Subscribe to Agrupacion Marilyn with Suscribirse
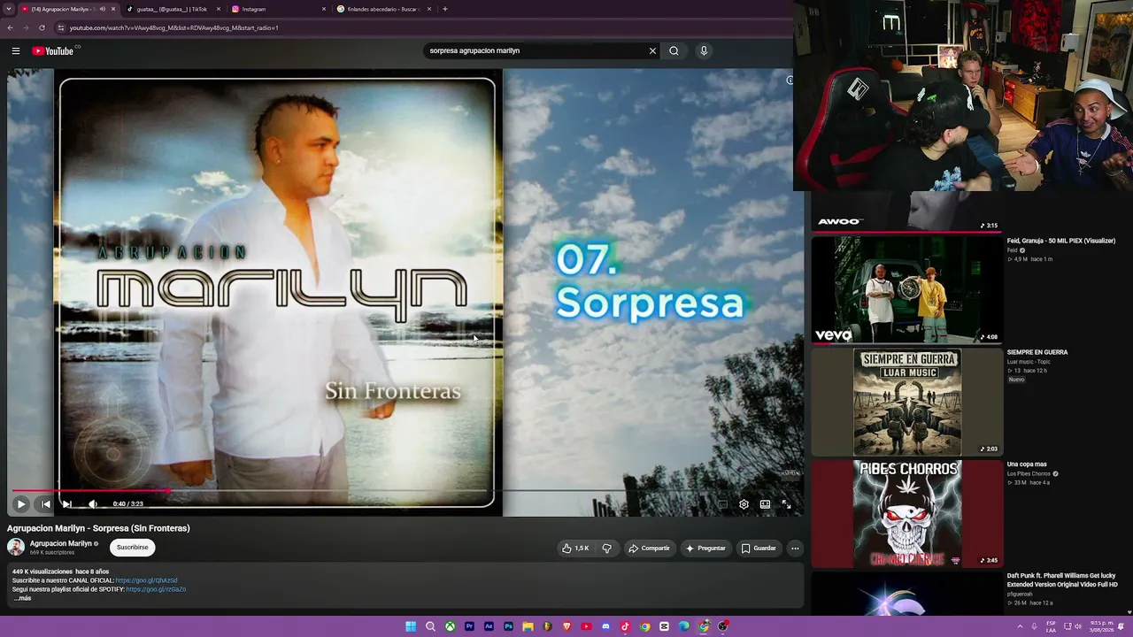 [x=133, y=548]
